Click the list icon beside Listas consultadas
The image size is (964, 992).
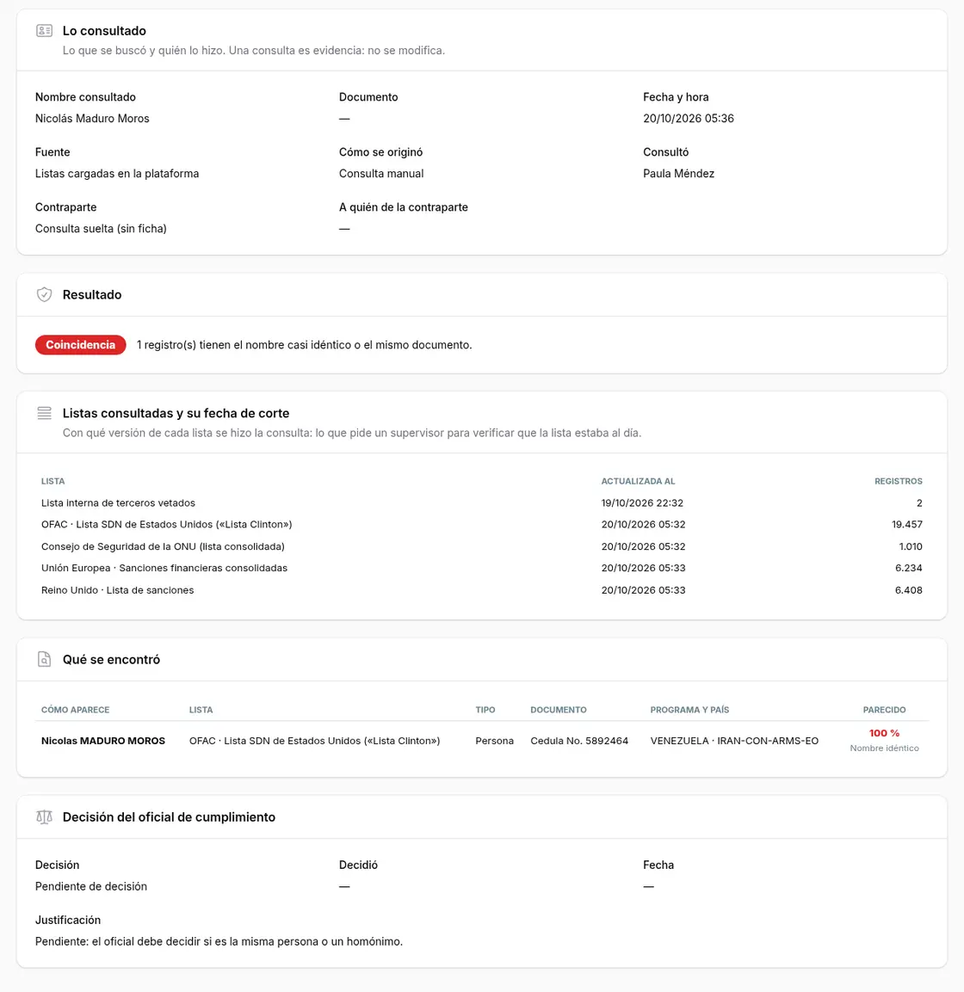[44, 413]
